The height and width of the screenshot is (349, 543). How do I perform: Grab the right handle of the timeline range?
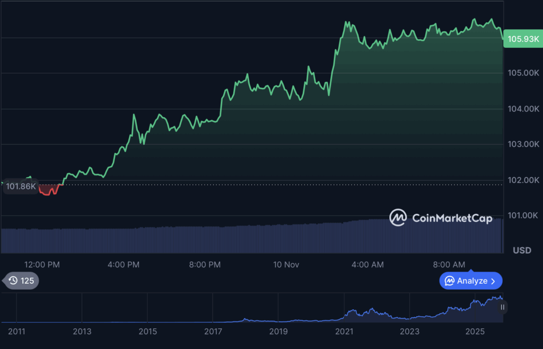(502, 307)
